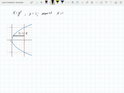Toggle Ink to Shape
124x93 pixels.
pos(78,2)
